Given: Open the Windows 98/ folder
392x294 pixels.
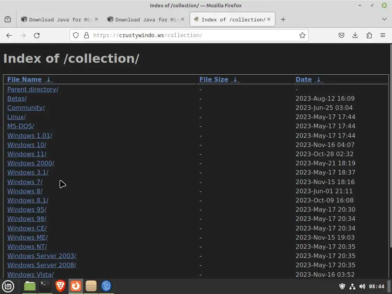Looking at the screenshot, I should point(27,219).
